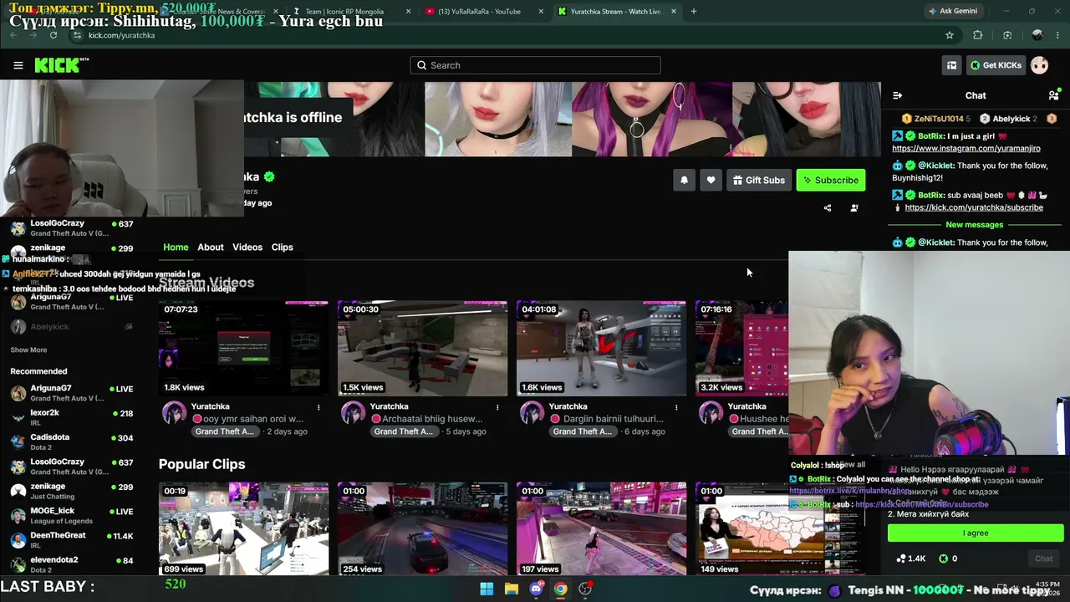Open Cadisdota in the Recommended list
The height and width of the screenshot is (602, 1070).
point(71,441)
